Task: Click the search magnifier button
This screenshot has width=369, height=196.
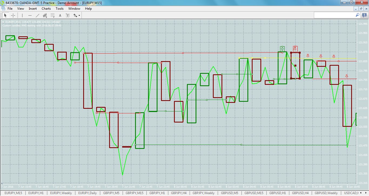Action: coord(357,15)
